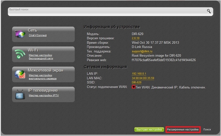Select the Сеть panel heading
221x136 pixels.
pos(33,30)
